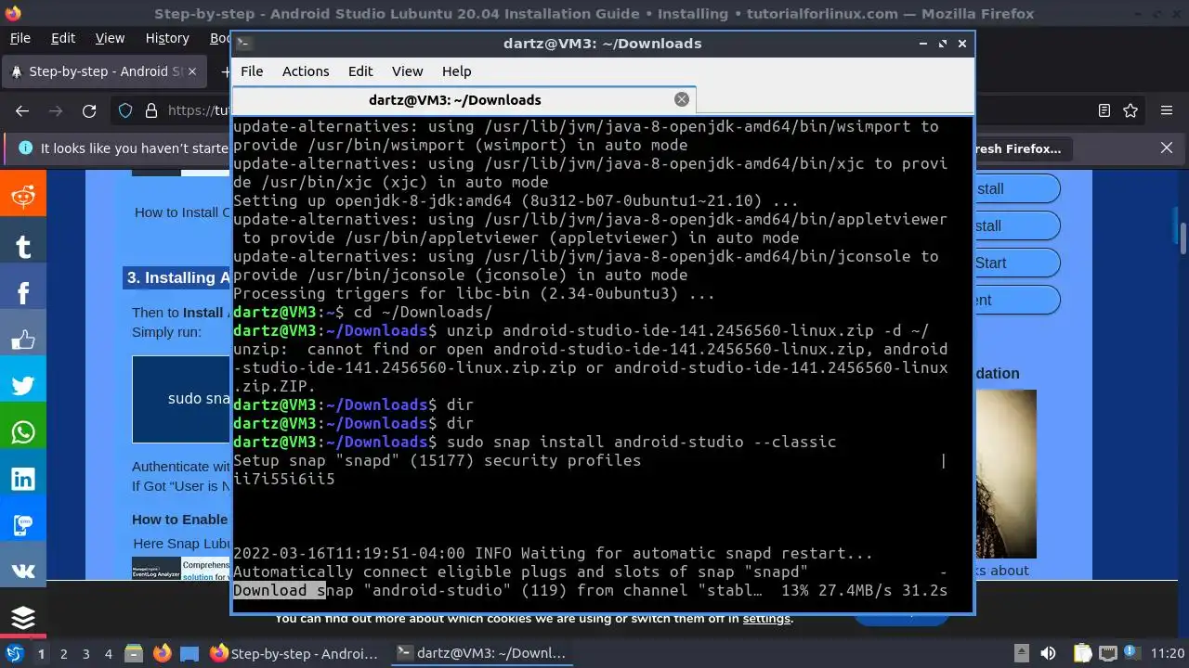Open the terminal File menu
Screen dimensions: 1189x668
[252, 71]
